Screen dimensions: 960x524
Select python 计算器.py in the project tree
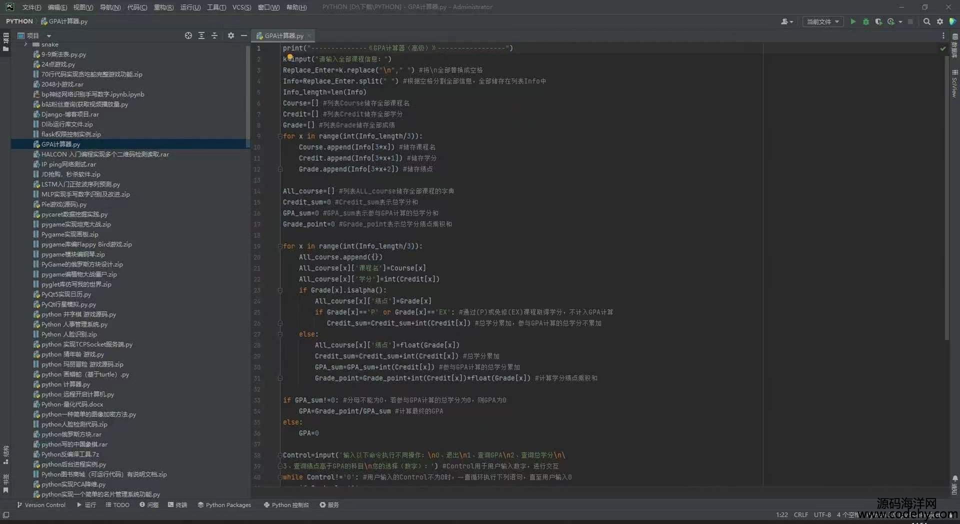pos(65,384)
